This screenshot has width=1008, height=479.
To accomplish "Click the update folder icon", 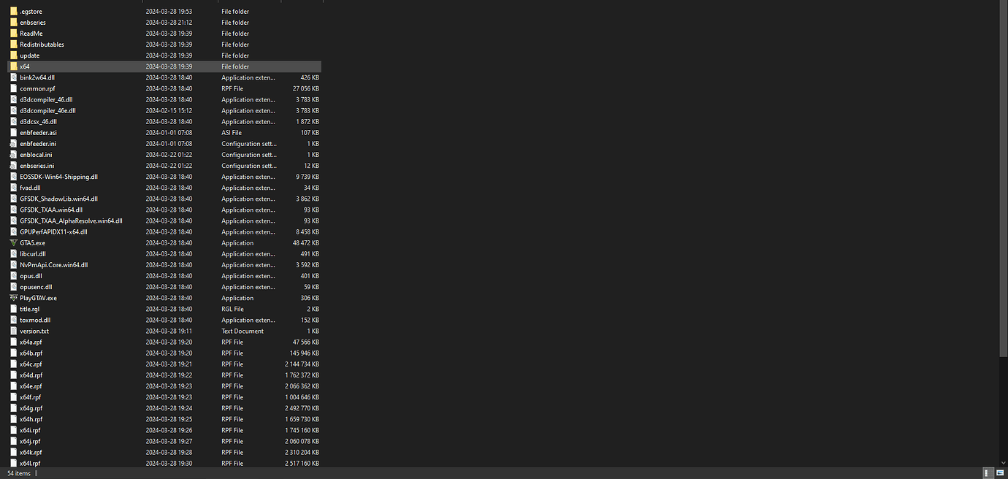I will [x=13, y=55].
